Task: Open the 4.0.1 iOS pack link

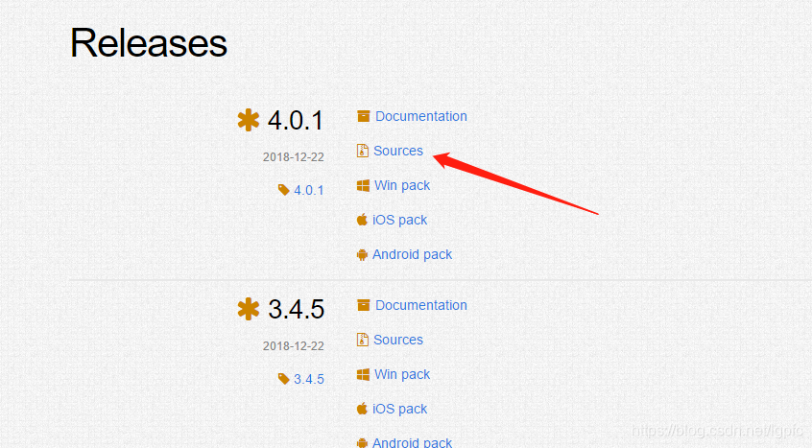Action: coord(400,221)
